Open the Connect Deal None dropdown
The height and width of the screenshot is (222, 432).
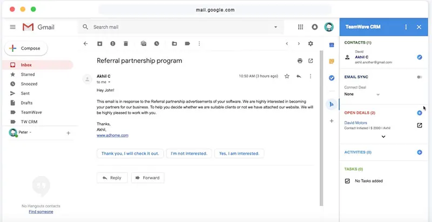[362, 94]
